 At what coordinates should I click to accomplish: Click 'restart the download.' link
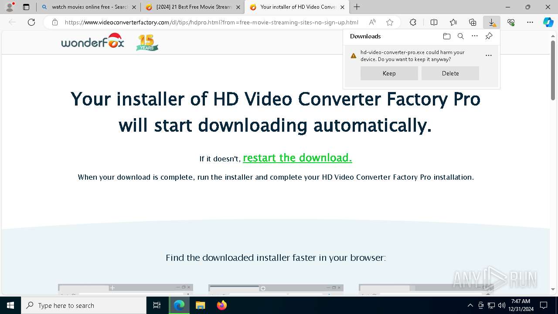297,158
